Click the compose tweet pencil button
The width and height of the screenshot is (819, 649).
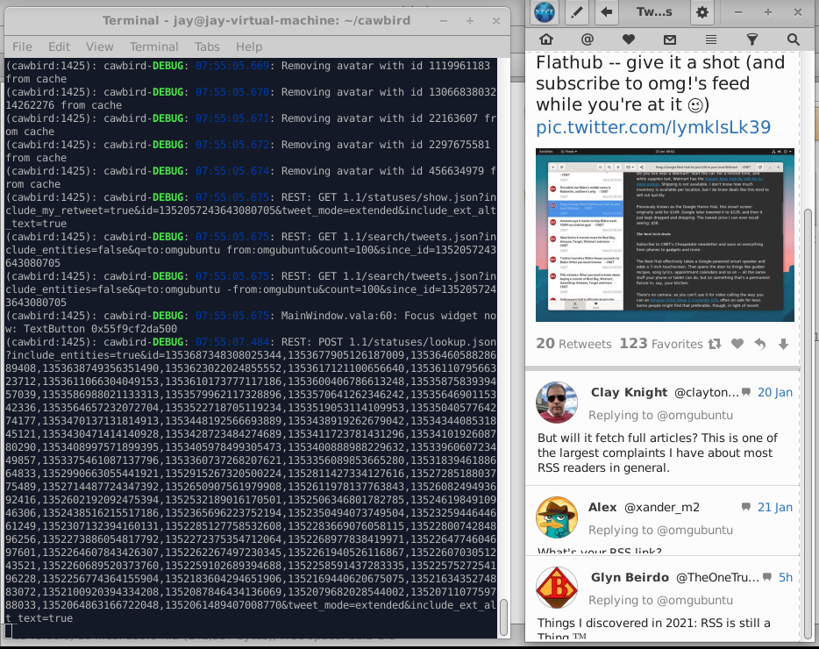pos(577,12)
